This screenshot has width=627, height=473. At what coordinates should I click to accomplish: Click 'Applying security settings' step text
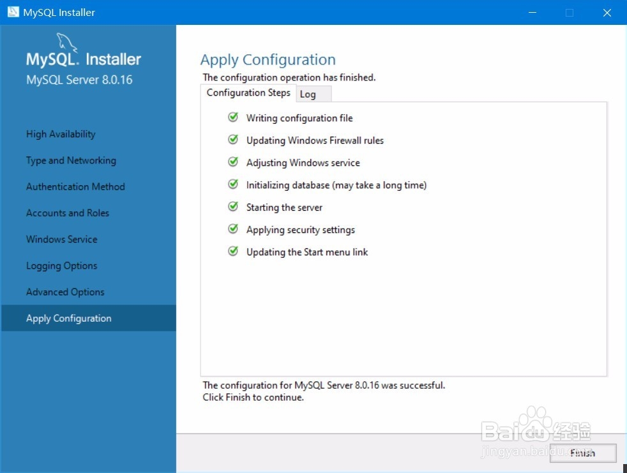[x=301, y=230]
